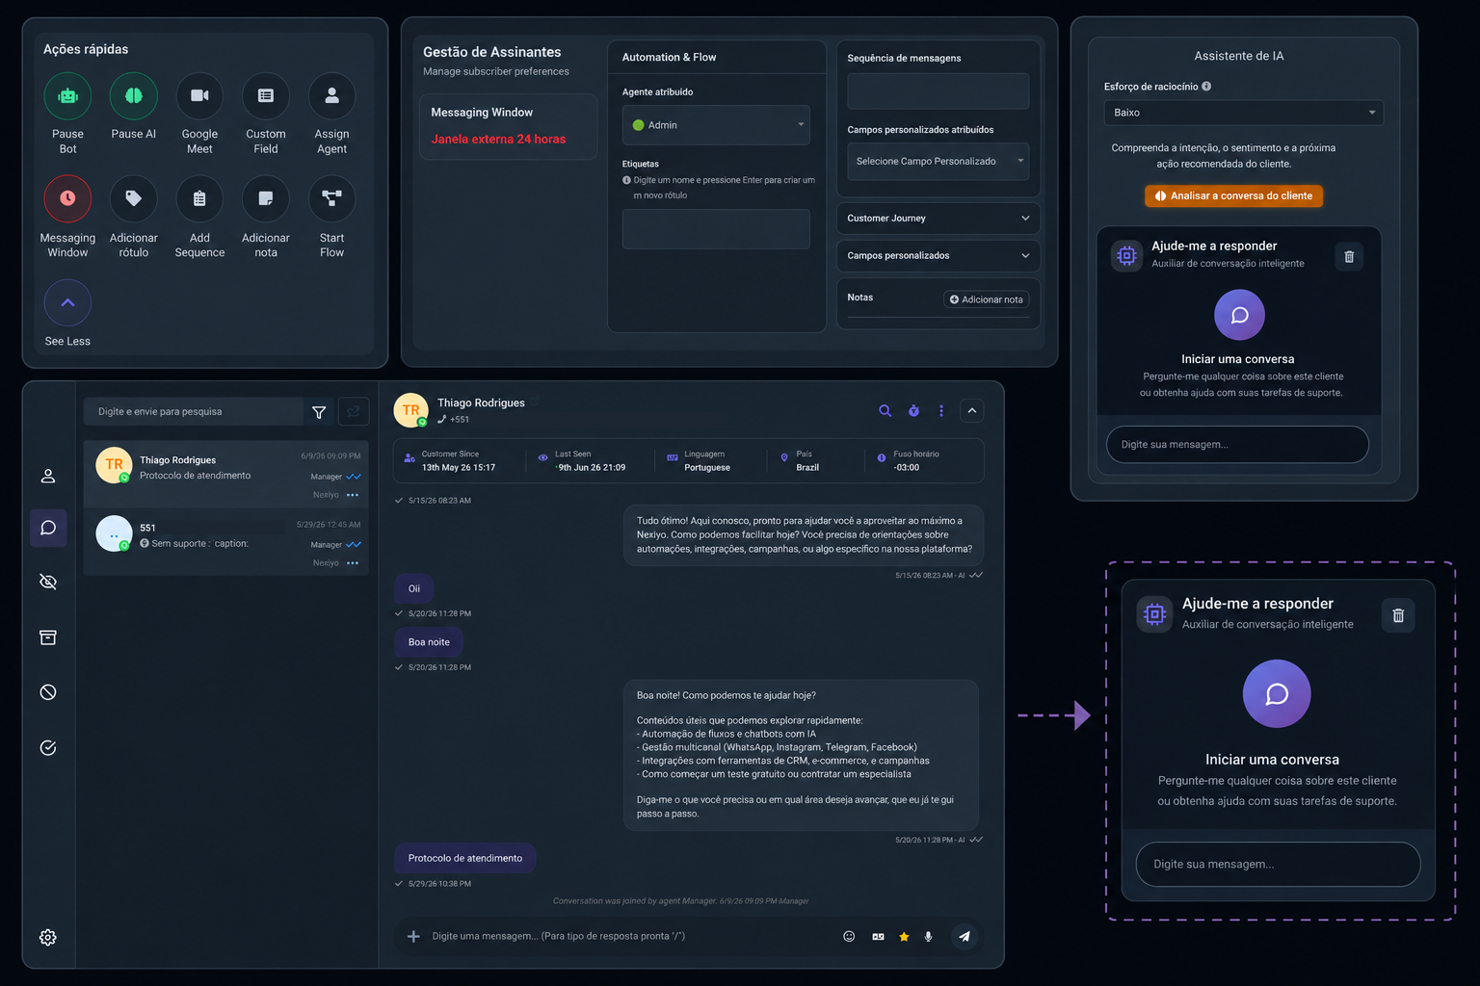The height and width of the screenshot is (986, 1480).
Task: Select Thiago Rodrigues conversation in list
Action: coord(226,474)
